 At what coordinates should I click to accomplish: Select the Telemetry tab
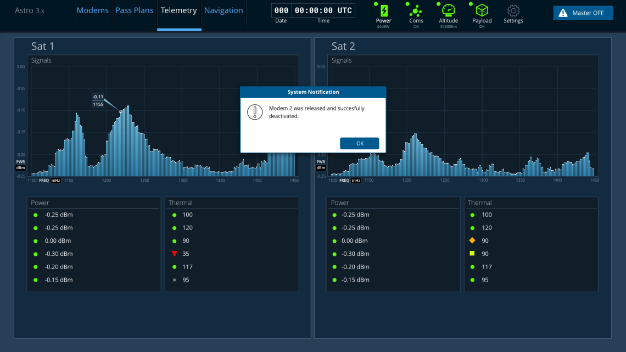pyautogui.click(x=178, y=10)
